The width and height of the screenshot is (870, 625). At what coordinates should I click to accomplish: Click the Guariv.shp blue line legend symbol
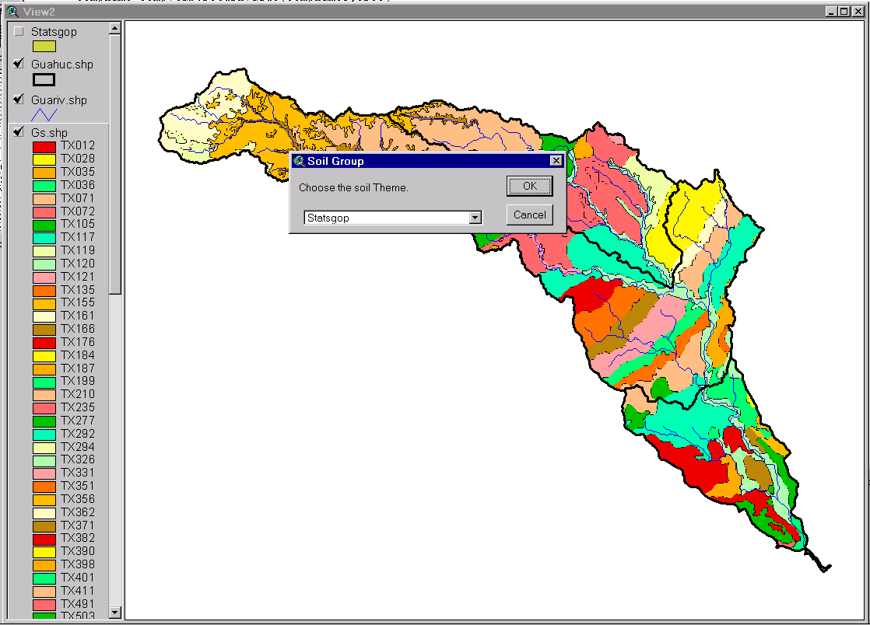[44, 114]
